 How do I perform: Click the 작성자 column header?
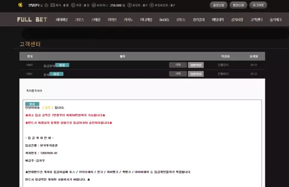point(225,56)
